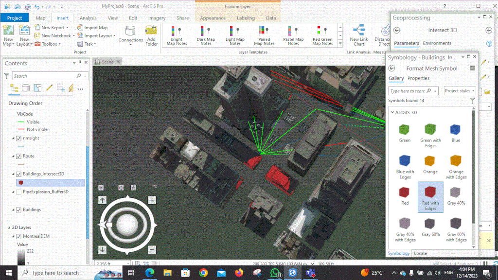The image size is (498, 280).
Task: Click the Import Map button
Action: (92, 28)
